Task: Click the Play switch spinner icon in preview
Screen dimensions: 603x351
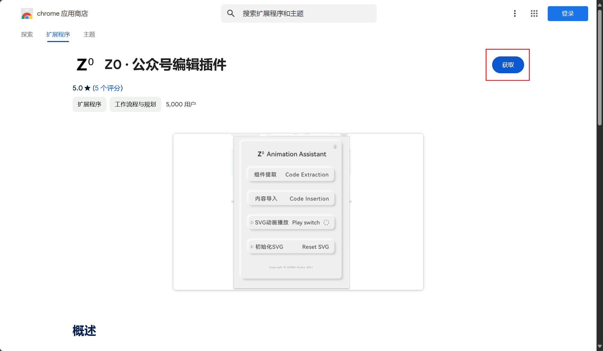Action: (x=326, y=222)
